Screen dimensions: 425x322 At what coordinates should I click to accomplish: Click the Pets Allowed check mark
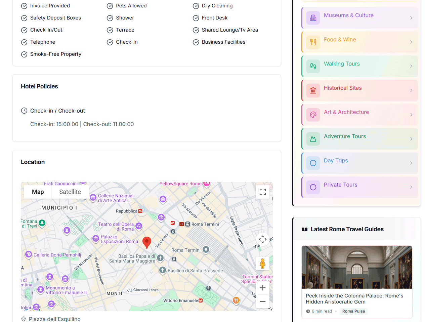110,6
